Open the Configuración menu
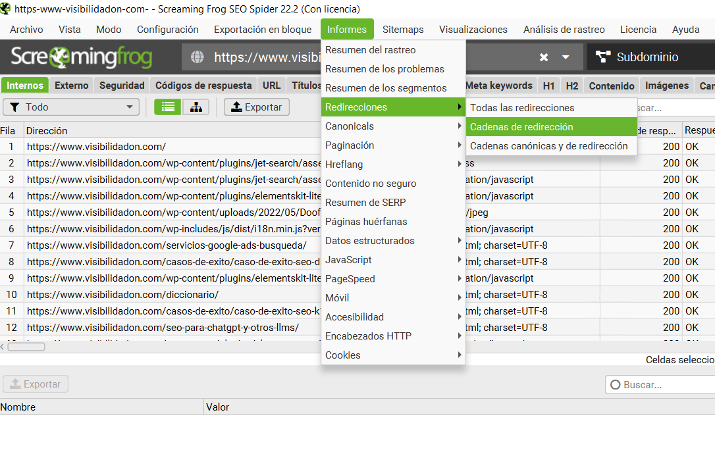 [x=167, y=29]
